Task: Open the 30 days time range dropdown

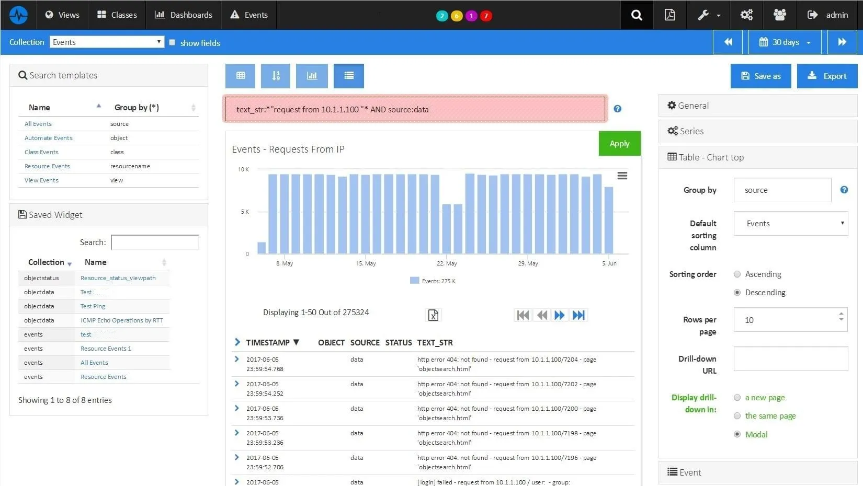Action: 785,42
